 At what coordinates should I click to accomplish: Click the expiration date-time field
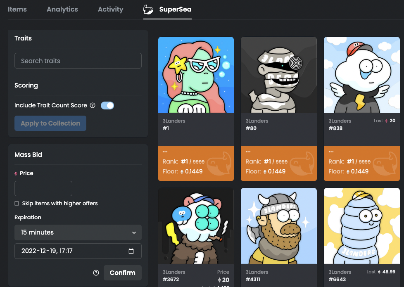[78, 251]
